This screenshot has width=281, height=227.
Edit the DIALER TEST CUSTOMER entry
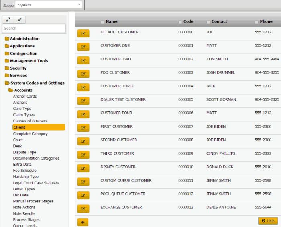click(x=83, y=101)
